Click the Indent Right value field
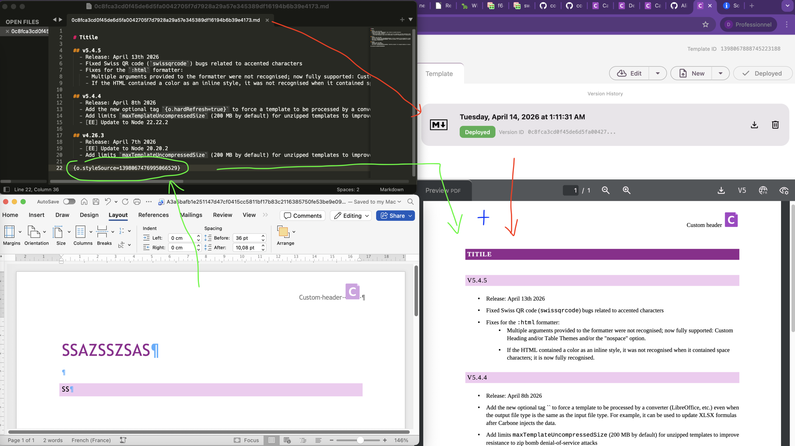Image resolution: width=795 pixels, height=446 pixels. (182, 247)
